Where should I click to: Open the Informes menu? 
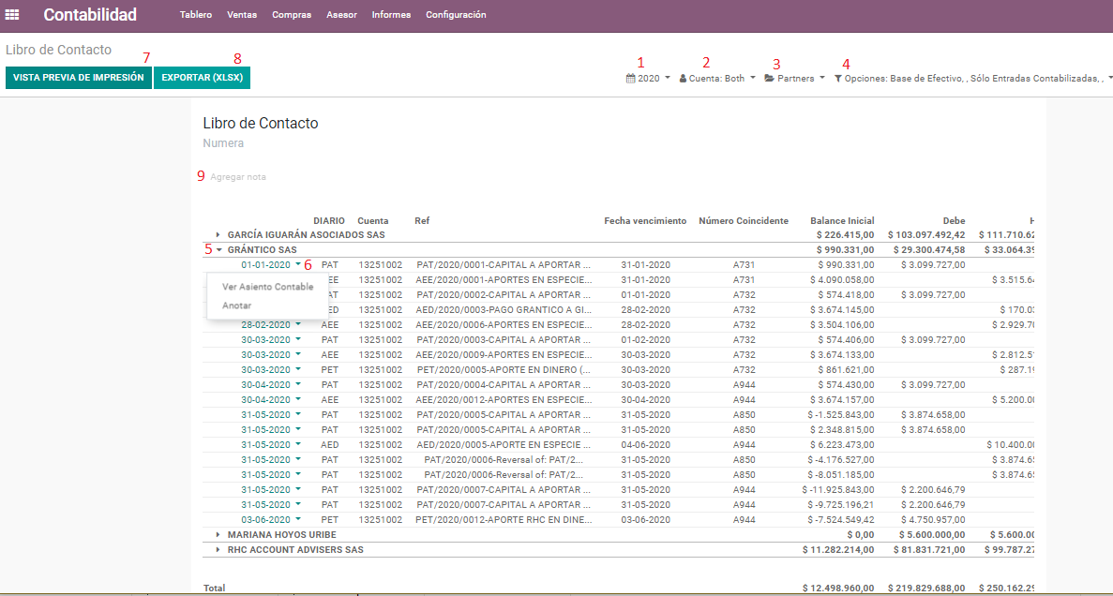[391, 14]
